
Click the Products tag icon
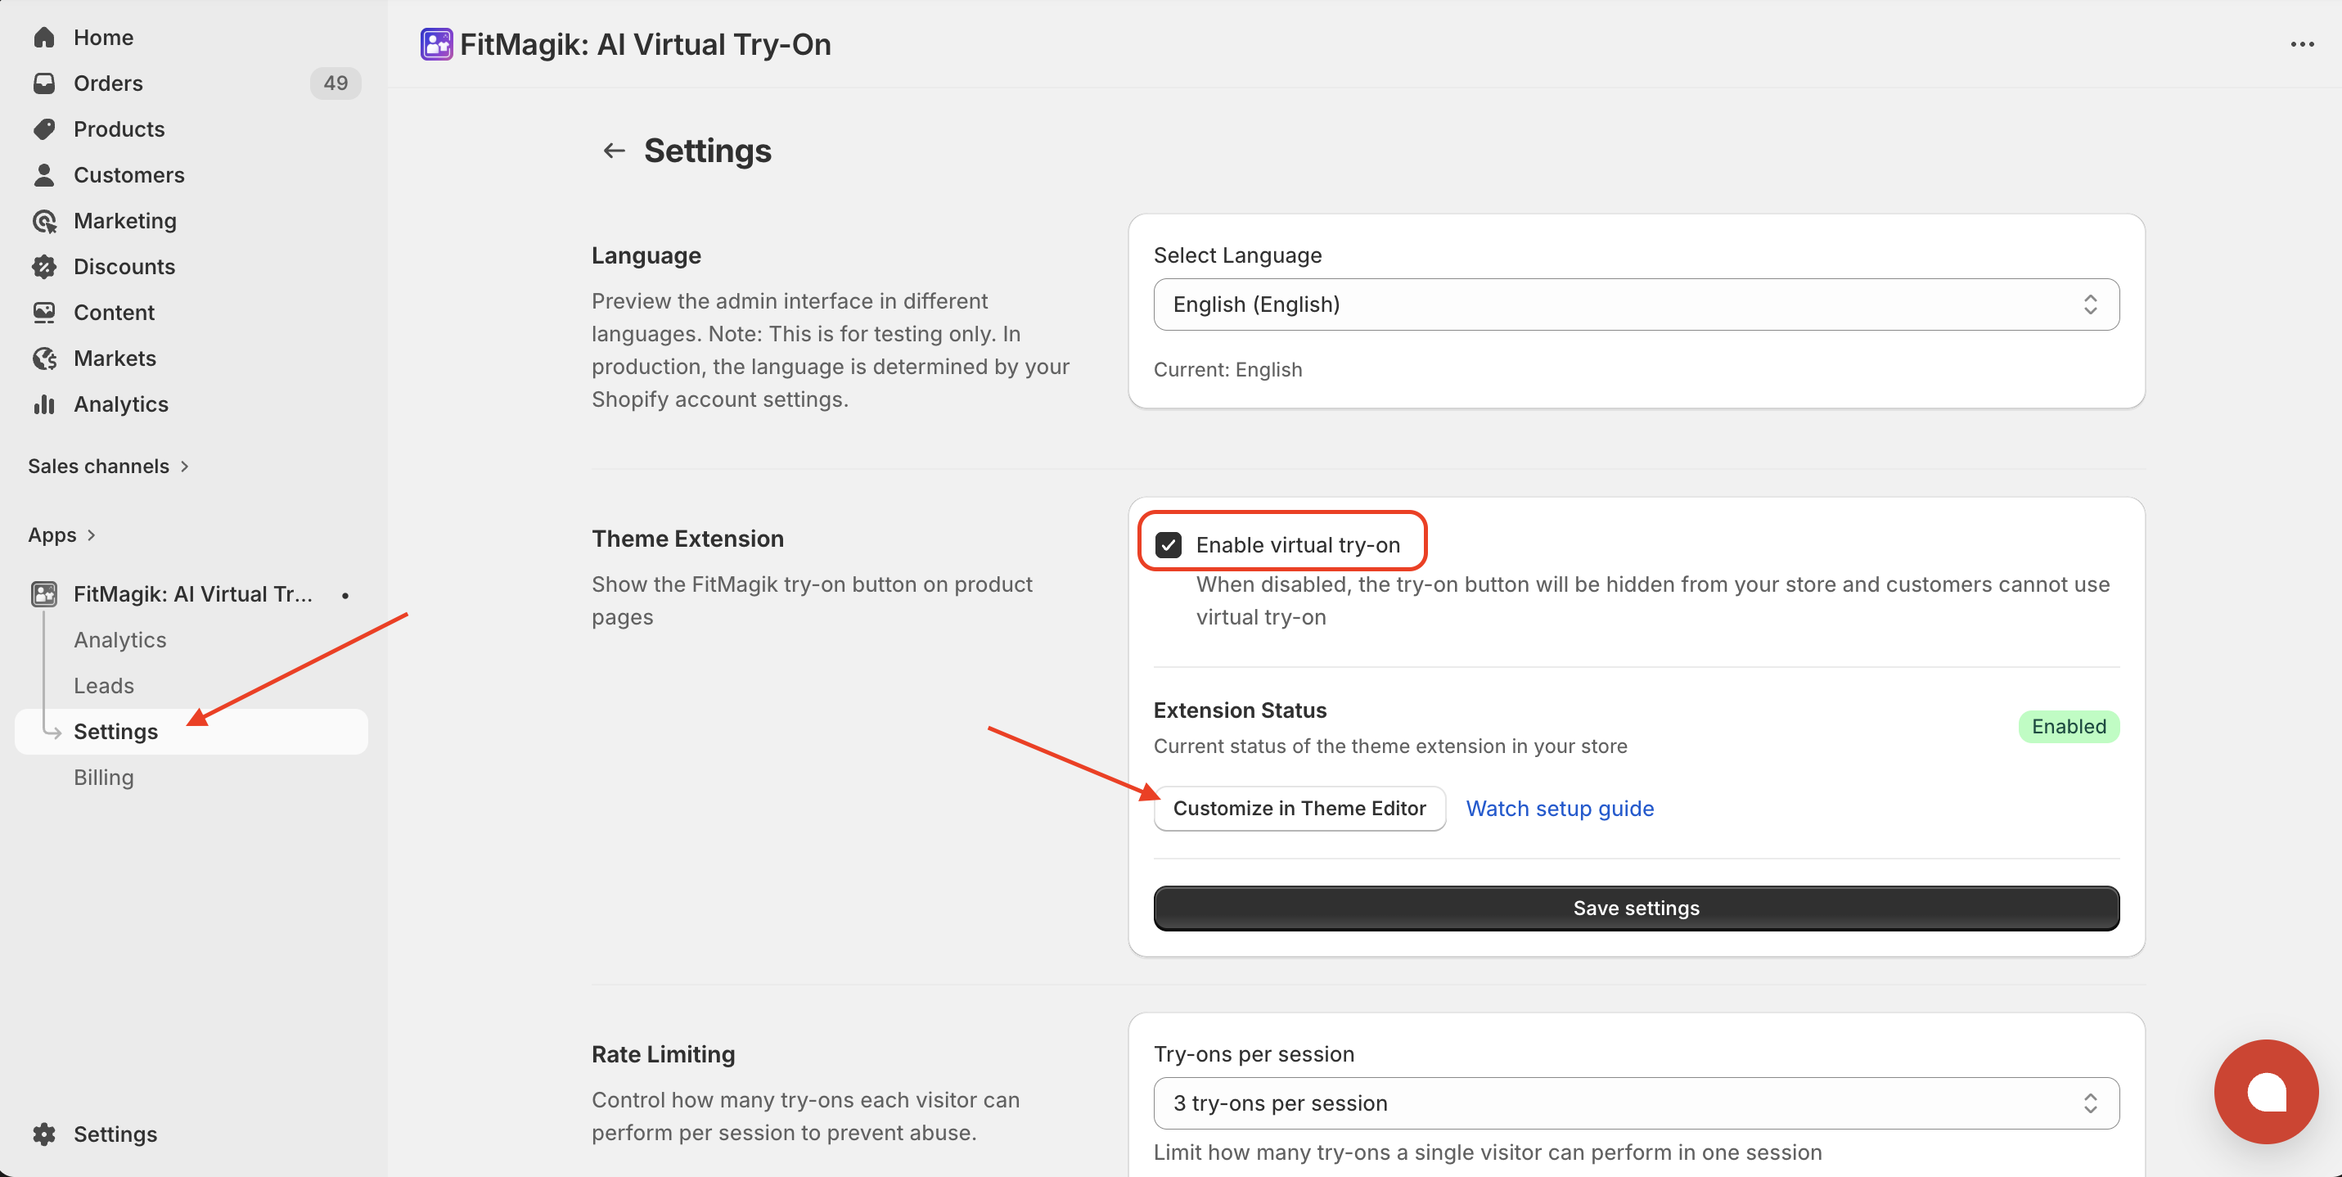tap(43, 129)
